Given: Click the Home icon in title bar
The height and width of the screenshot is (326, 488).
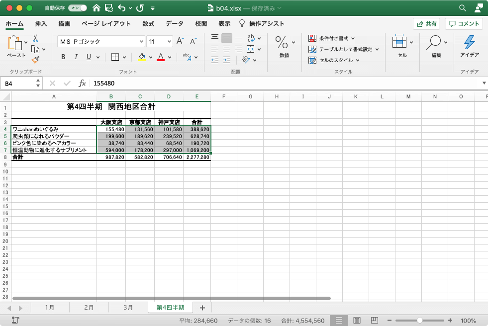Looking at the screenshot, I should click(97, 8).
